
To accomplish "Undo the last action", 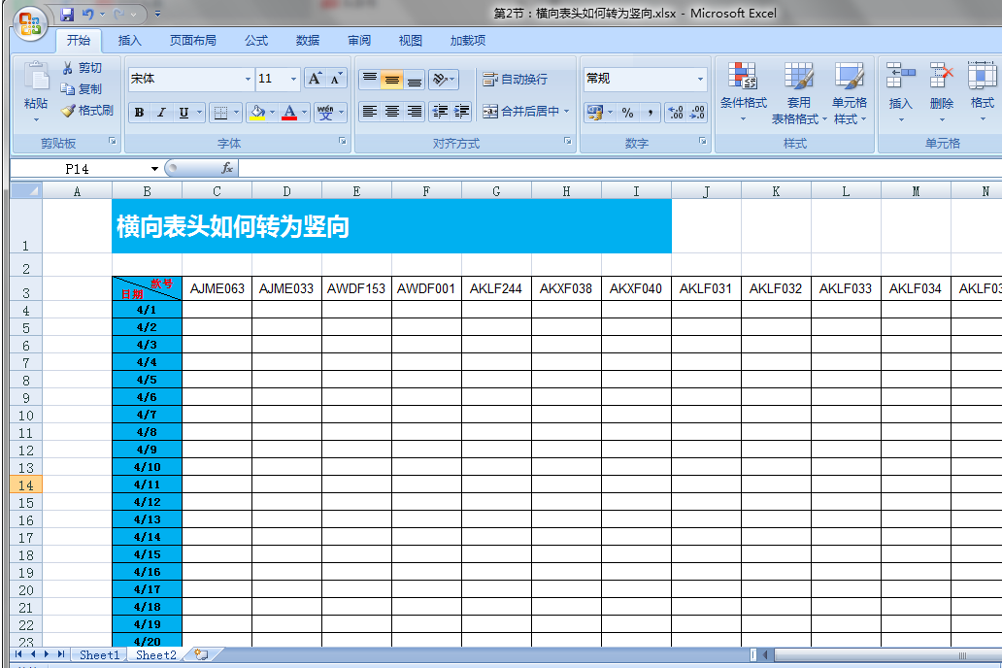I will click(x=87, y=14).
